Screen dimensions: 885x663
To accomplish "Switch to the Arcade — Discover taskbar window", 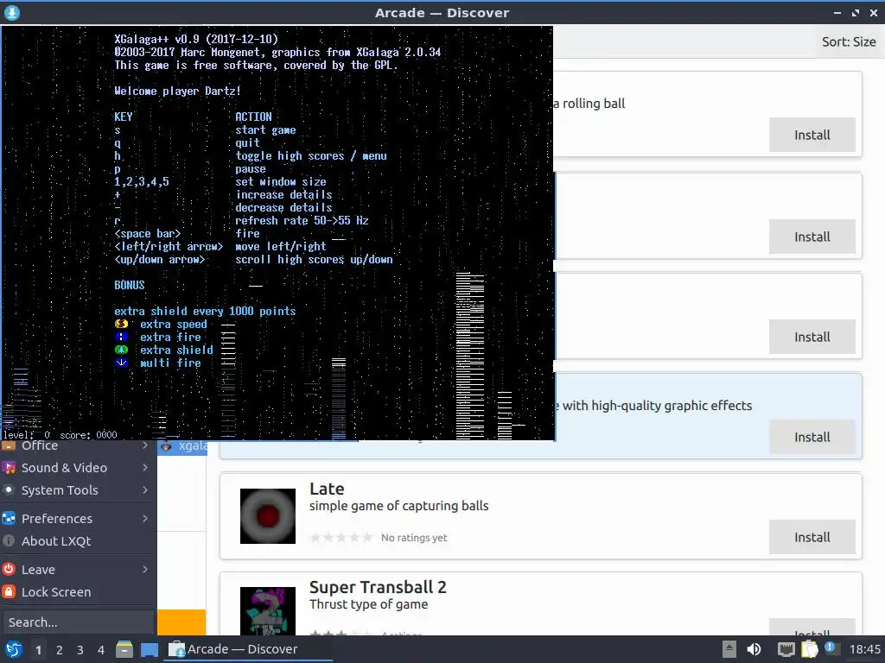I will tap(248, 649).
